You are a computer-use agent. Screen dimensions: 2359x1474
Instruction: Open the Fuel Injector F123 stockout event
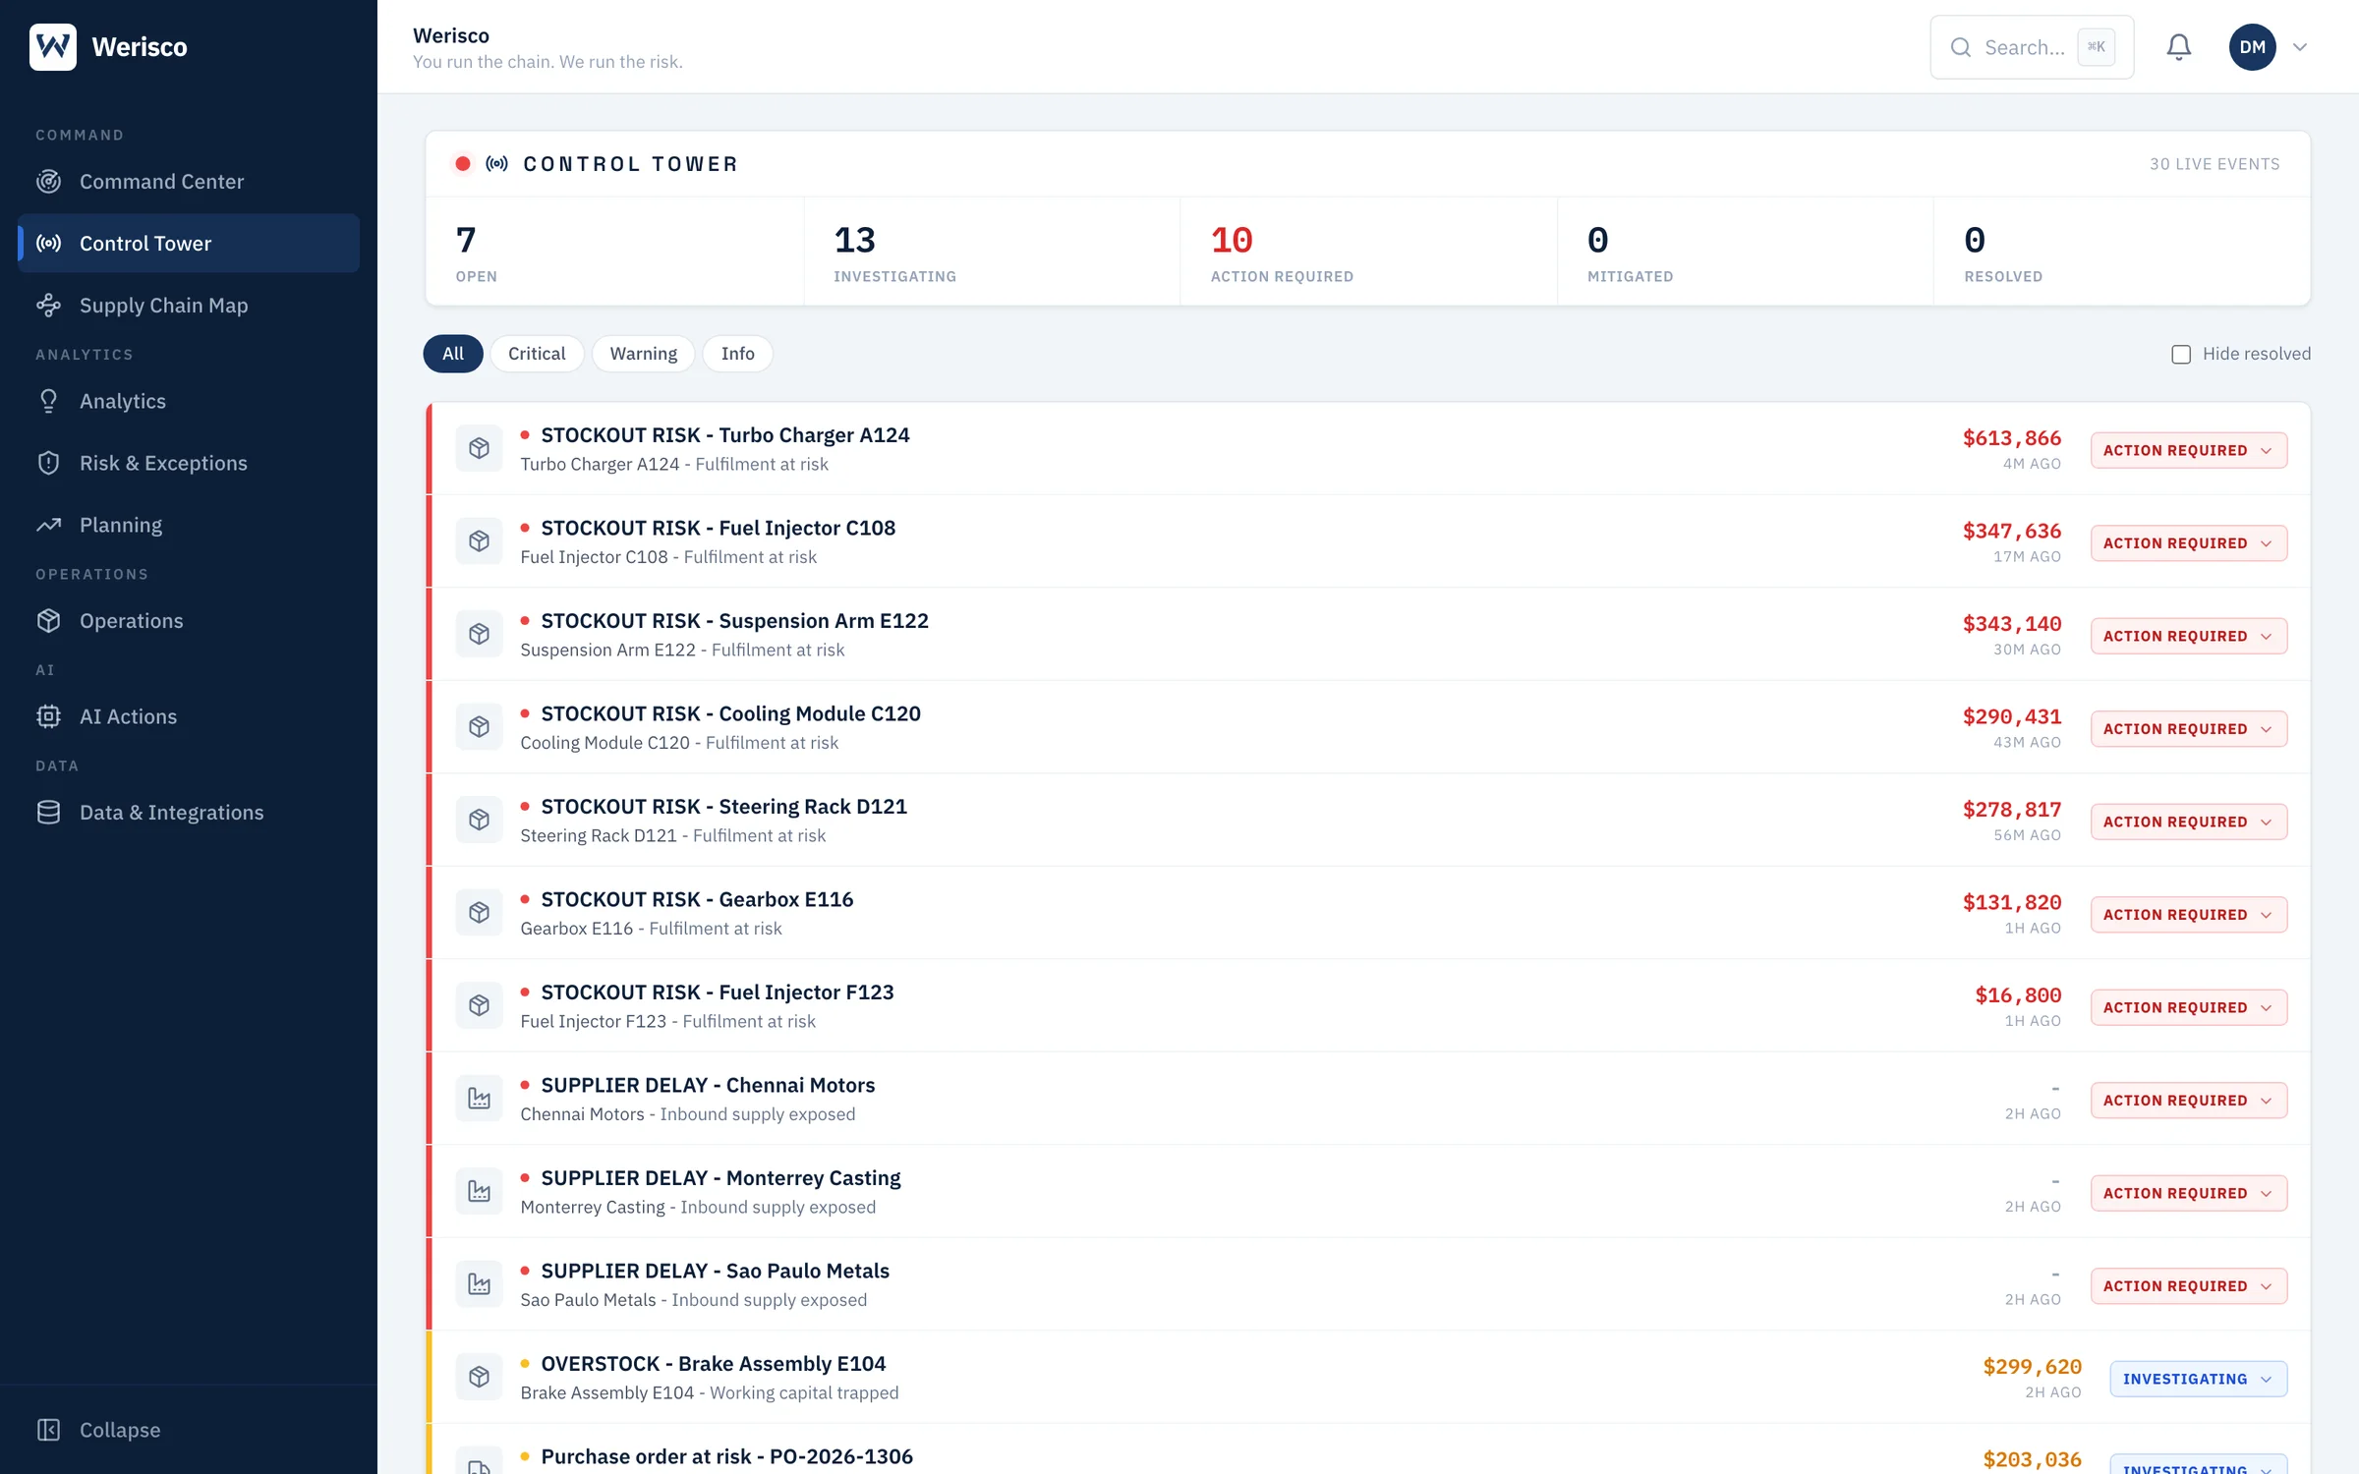[1370, 1005]
